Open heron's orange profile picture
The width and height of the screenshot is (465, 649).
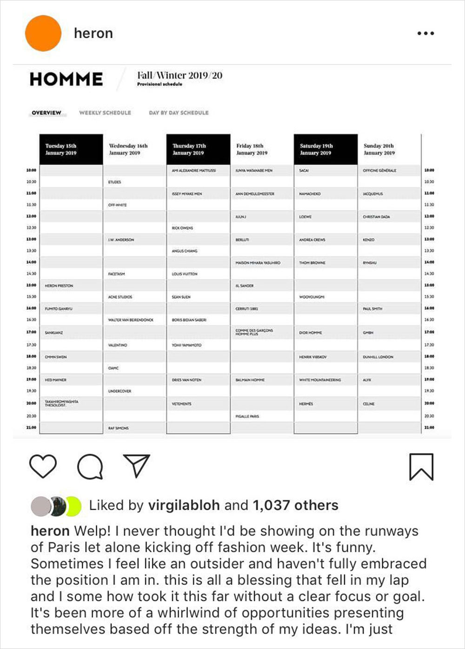[43, 33]
